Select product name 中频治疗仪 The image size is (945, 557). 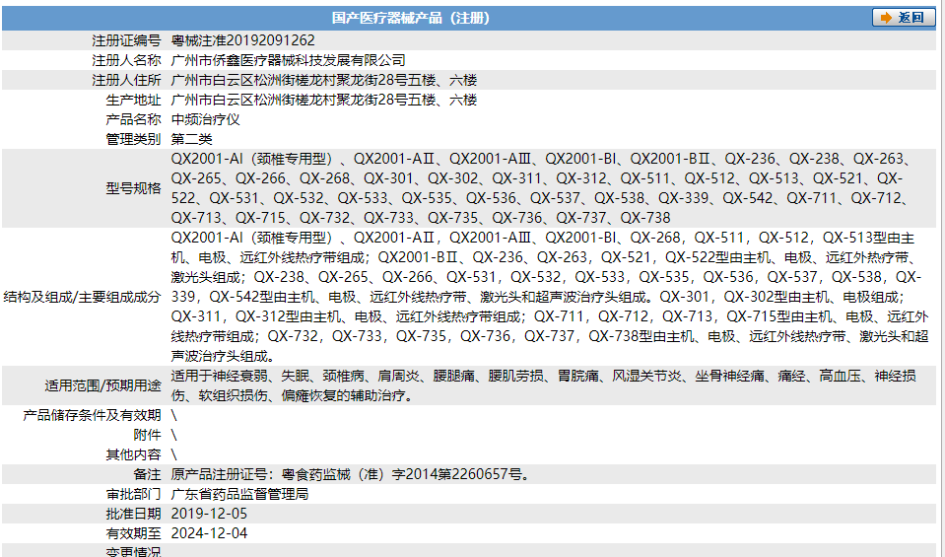[x=206, y=119]
